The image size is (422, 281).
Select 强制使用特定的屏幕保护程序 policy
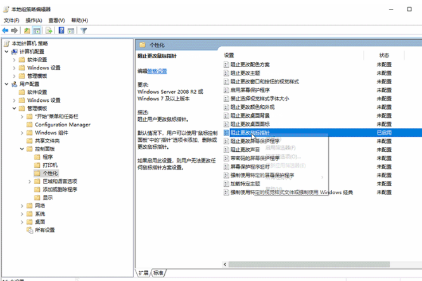tap(262, 175)
